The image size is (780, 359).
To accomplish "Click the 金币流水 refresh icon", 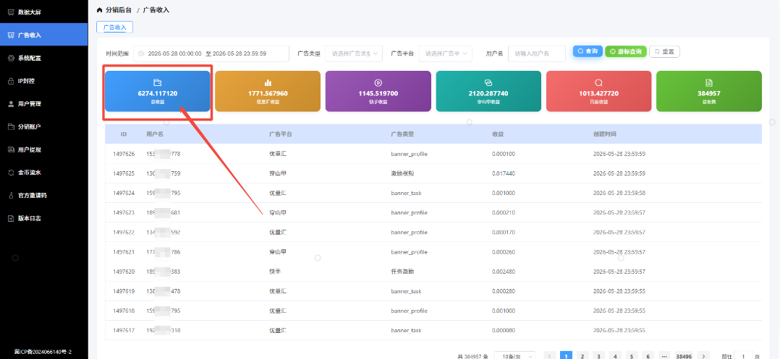I will [11, 173].
